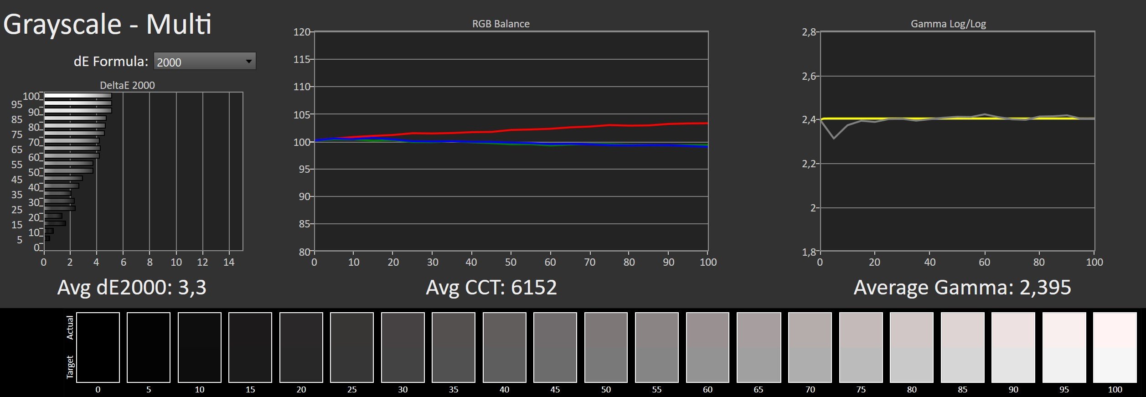
Task: Select the 0 grayscale swatch
Action: (98, 347)
